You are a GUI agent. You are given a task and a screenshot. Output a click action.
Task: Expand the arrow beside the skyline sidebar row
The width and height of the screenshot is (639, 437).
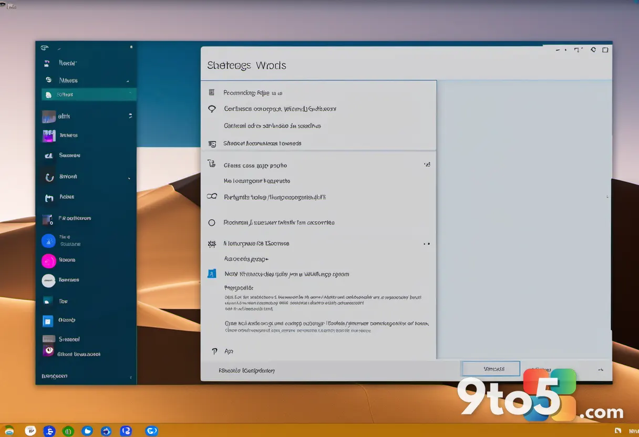tap(130, 116)
